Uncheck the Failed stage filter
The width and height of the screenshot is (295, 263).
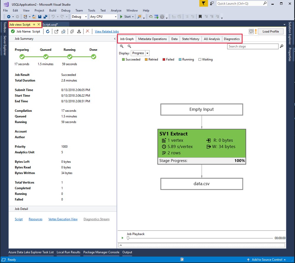click(164, 59)
